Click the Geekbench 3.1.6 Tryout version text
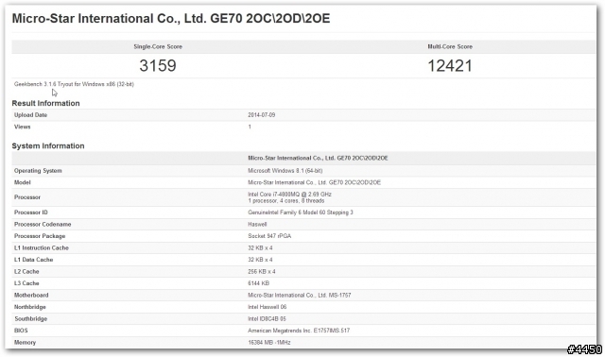 coord(74,84)
